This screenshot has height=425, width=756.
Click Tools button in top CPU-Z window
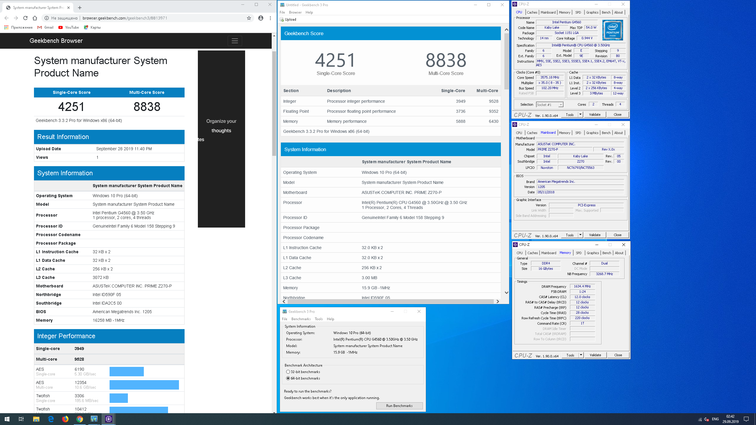click(x=570, y=115)
